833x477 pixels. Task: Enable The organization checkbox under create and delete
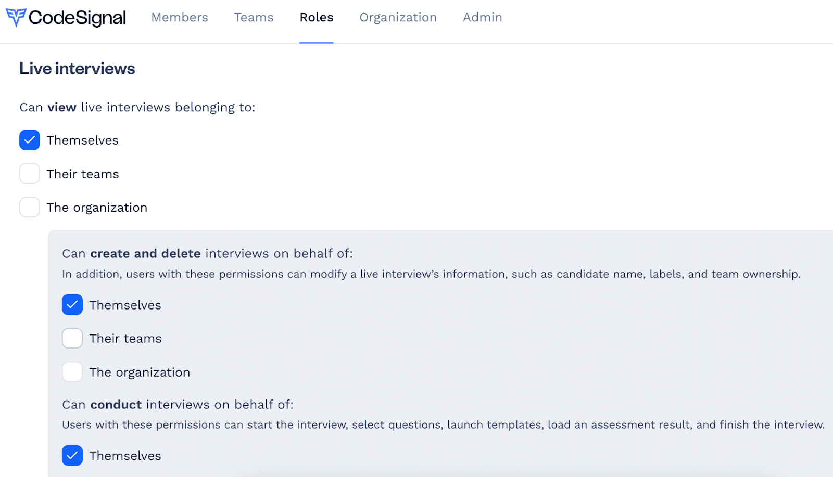[72, 372]
